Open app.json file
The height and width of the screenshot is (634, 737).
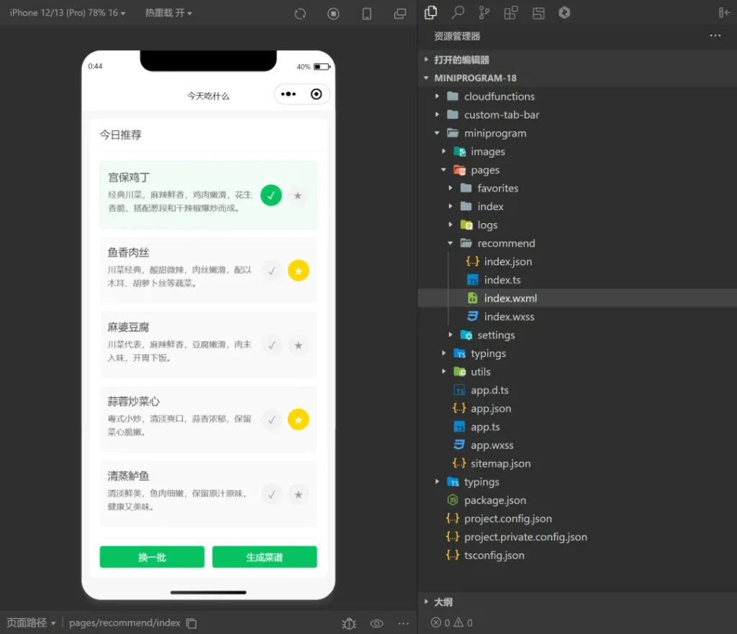point(577,409)
